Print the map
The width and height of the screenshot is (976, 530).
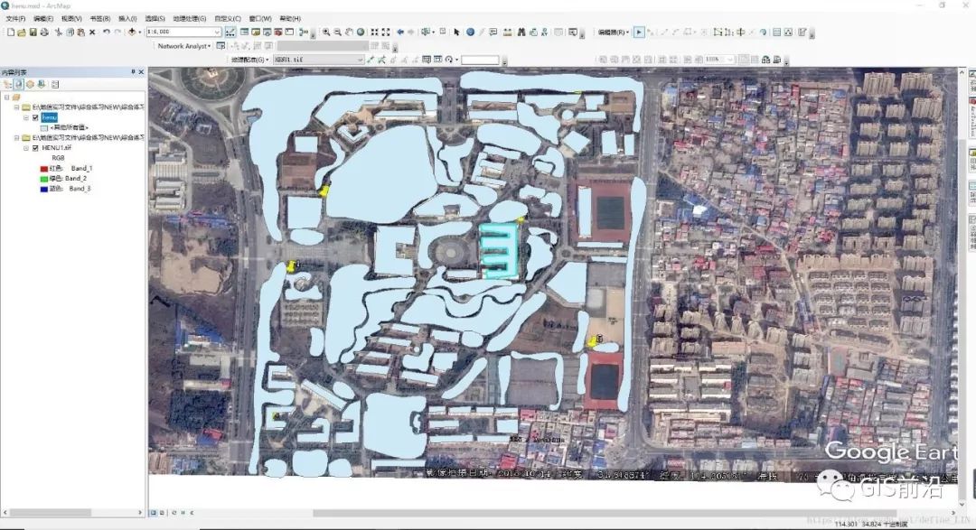[44, 32]
